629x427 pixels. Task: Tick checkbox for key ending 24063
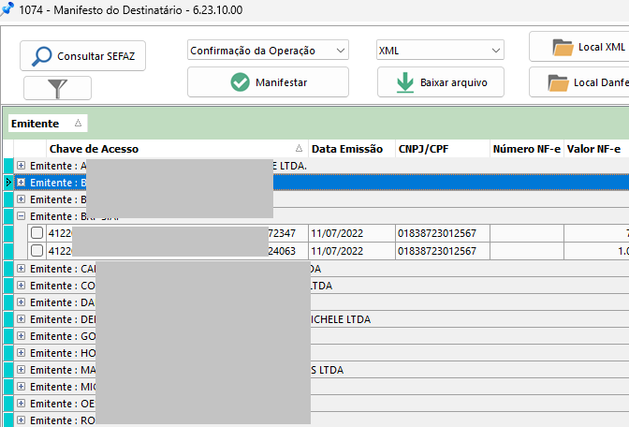[37, 250]
